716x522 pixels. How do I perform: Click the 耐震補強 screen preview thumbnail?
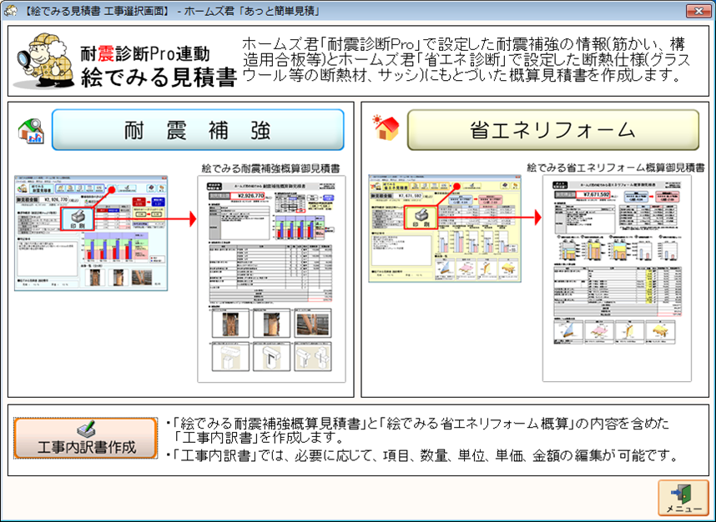click(91, 233)
